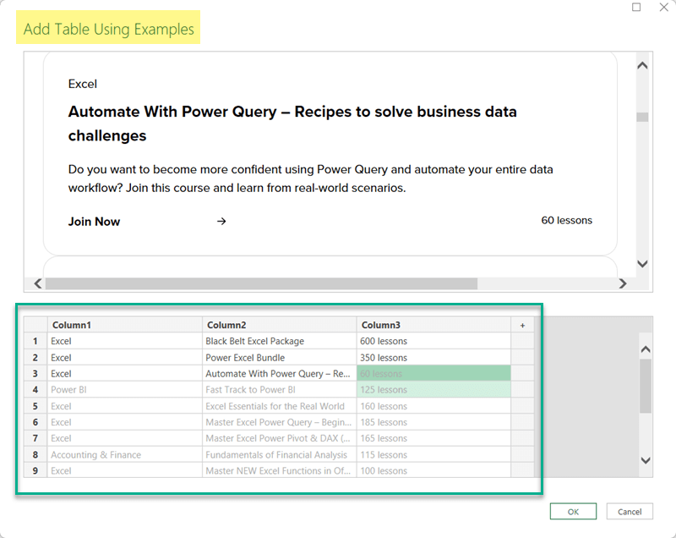The height and width of the screenshot is (538, 676).
Task: Click the OK button
Action: 573,512
